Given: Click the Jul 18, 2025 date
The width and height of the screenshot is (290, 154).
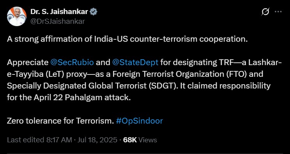Looking at the screenshot, I should pos(97,140).
